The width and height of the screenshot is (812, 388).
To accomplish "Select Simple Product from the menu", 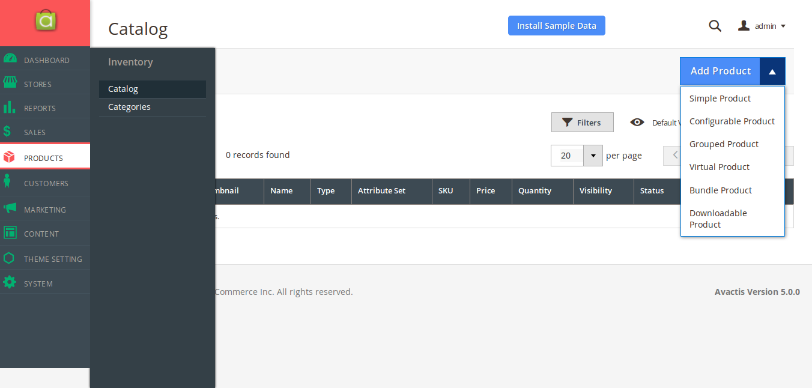I will pyautogui.click(x=733, y=99).
